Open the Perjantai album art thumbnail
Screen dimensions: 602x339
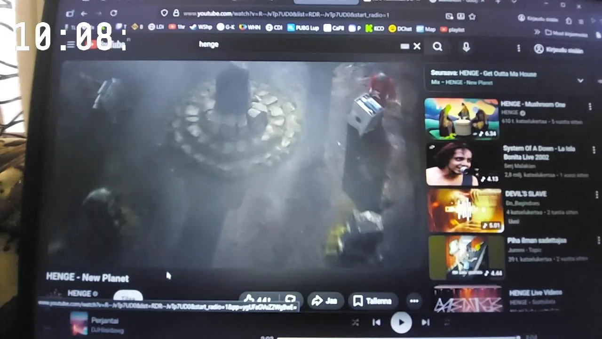click(x=79, y=323)
